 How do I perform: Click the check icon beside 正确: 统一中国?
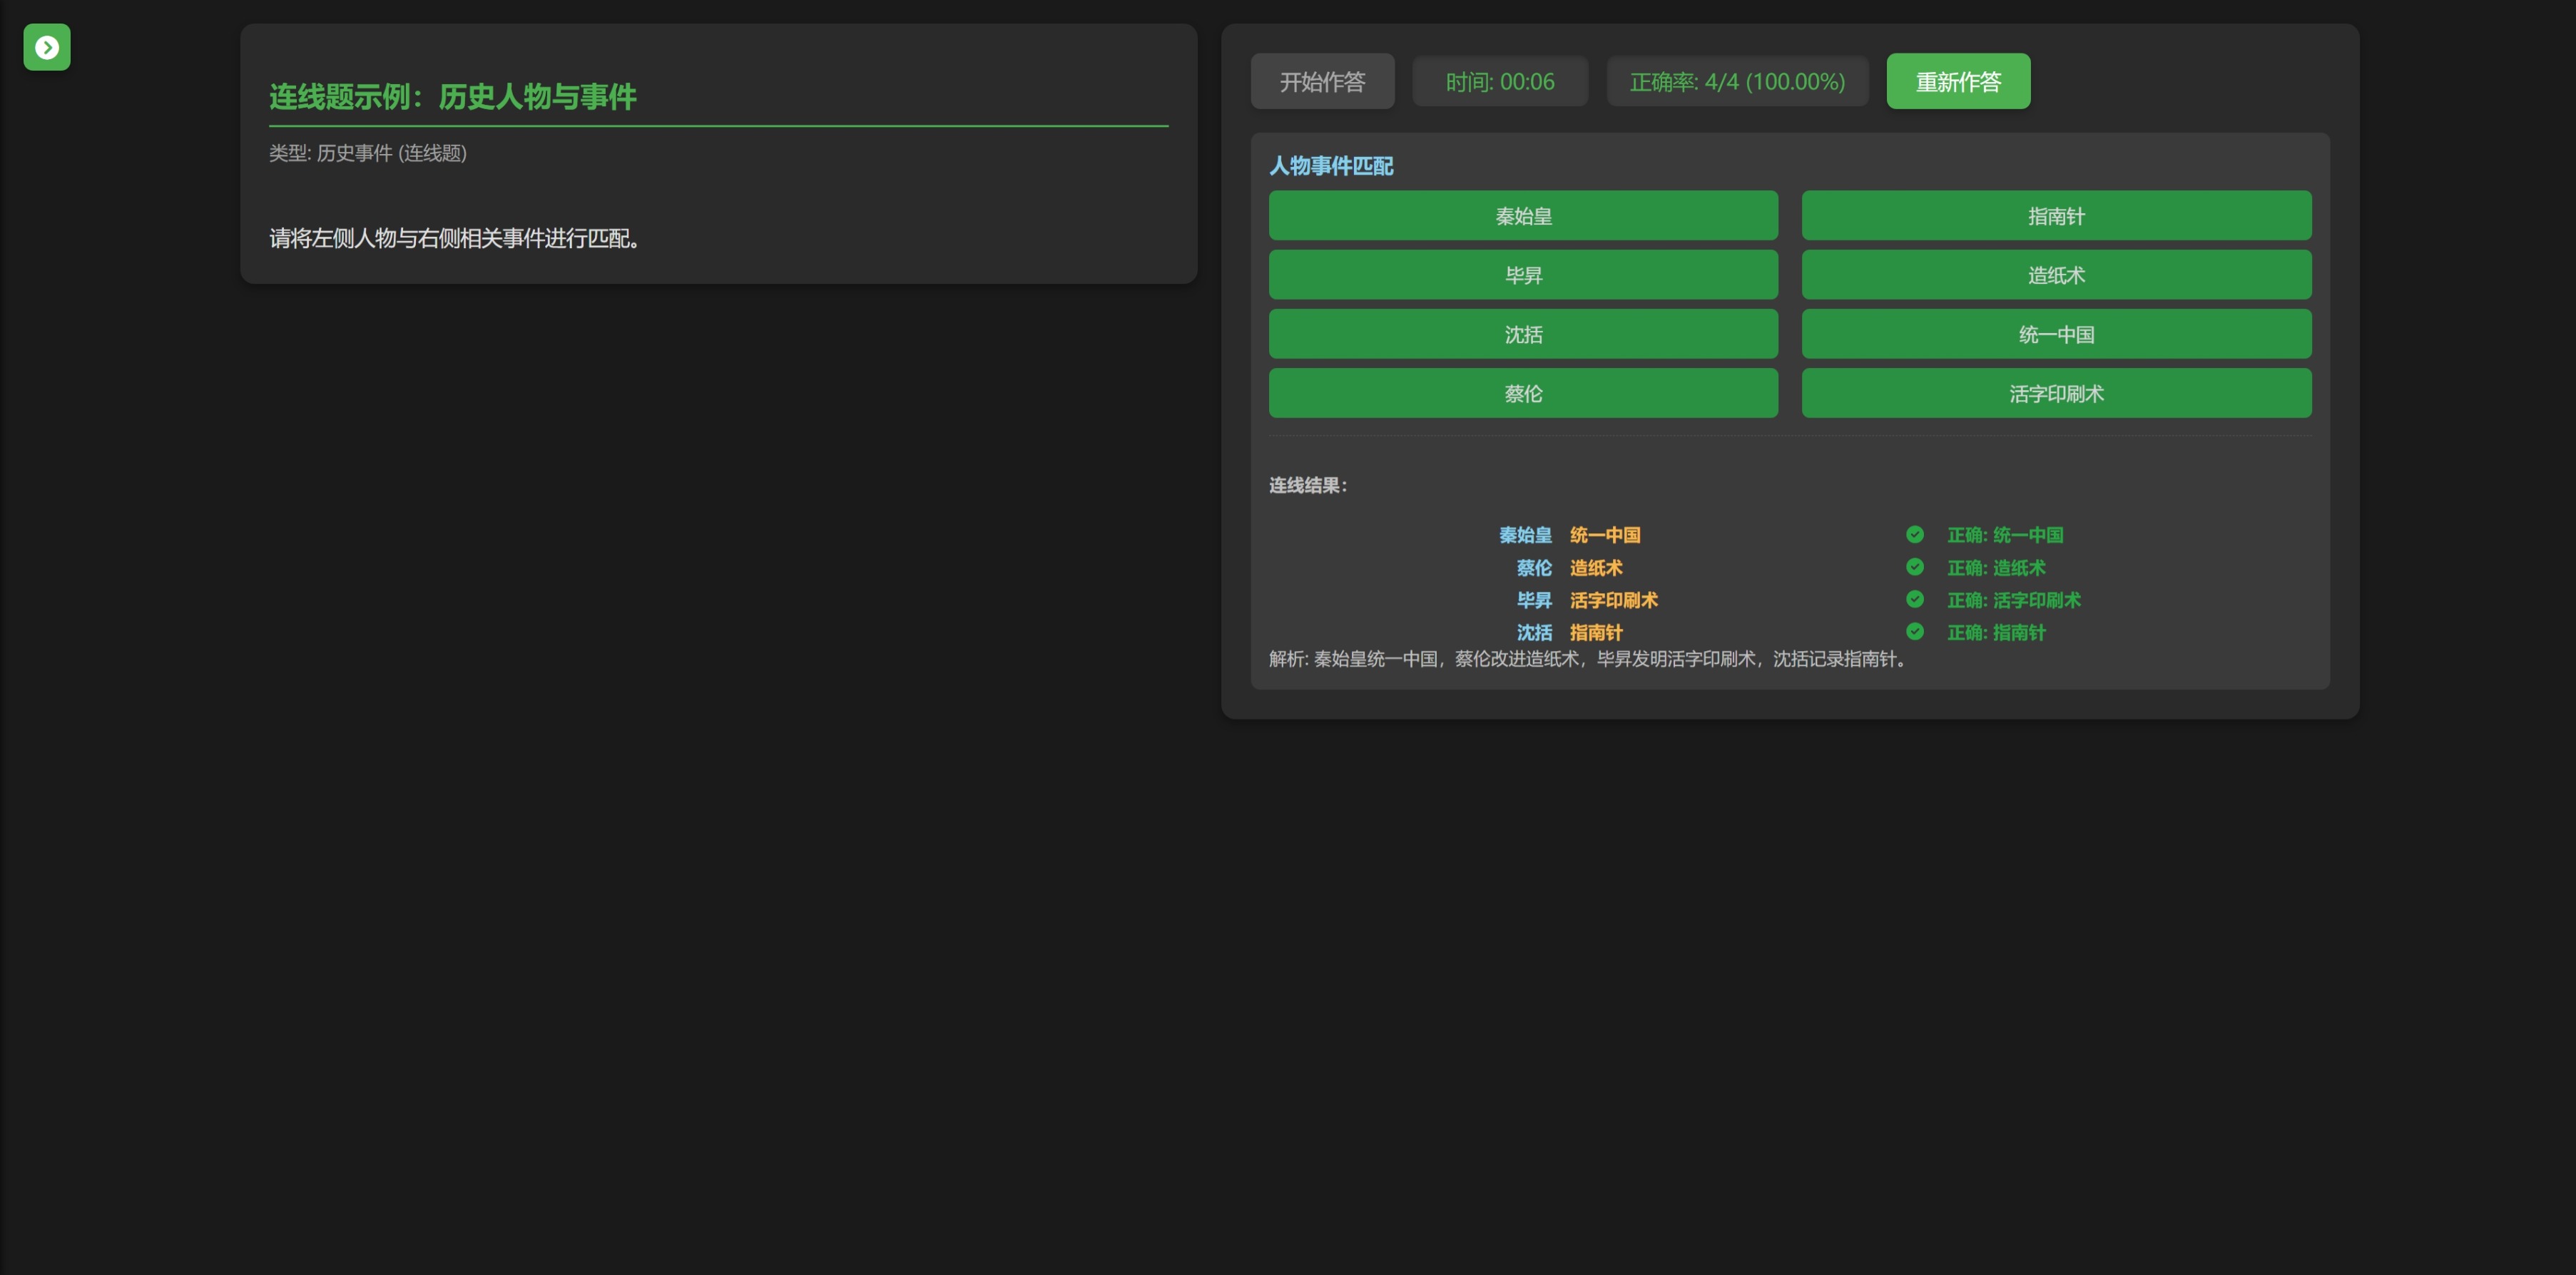[1914, 535]
